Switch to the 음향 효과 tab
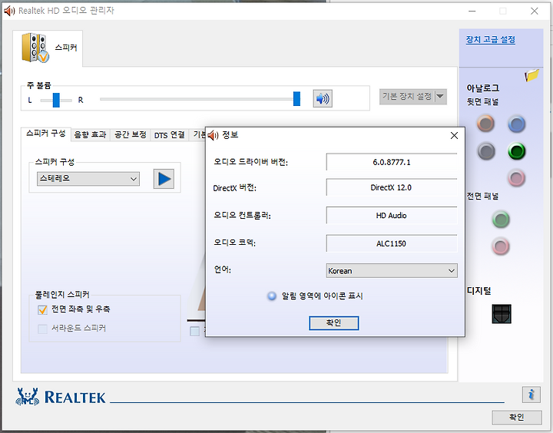Viewport: 553px width, 433px height. click(91, 134)
